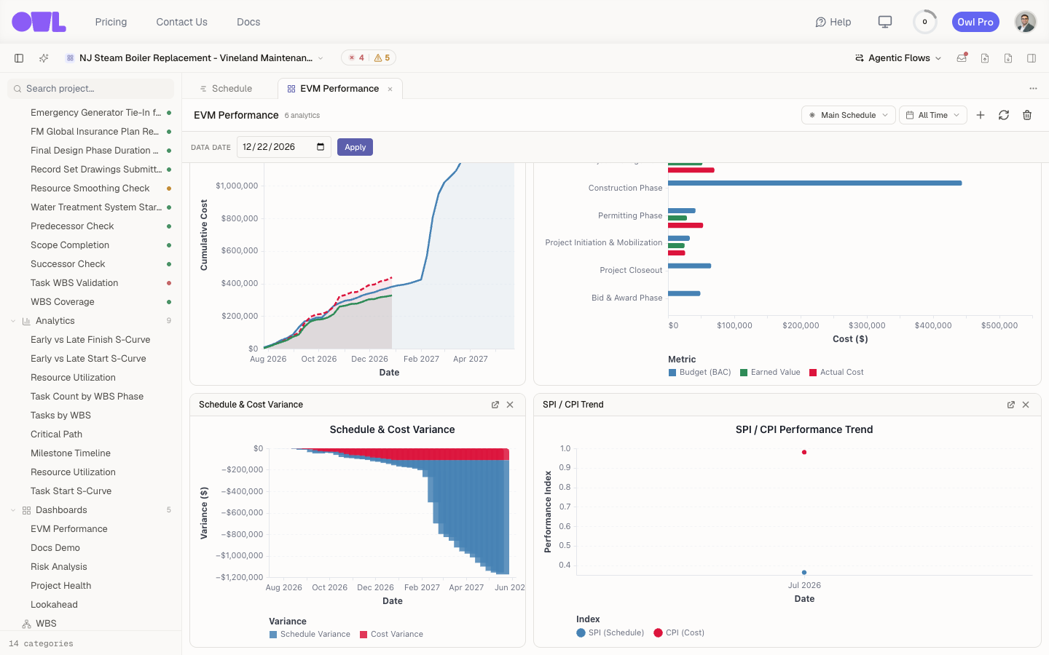Open the calendar picker in data date field
This screenshot has width=1049, height=655.
321,147
